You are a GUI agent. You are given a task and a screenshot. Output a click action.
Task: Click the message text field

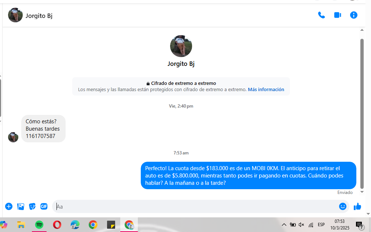click(x=194, y=206)
